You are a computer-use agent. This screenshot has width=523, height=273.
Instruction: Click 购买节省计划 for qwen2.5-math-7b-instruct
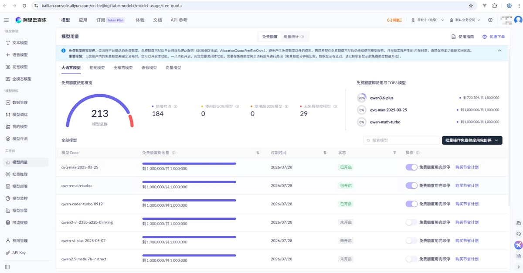click(x=467, y=259)
